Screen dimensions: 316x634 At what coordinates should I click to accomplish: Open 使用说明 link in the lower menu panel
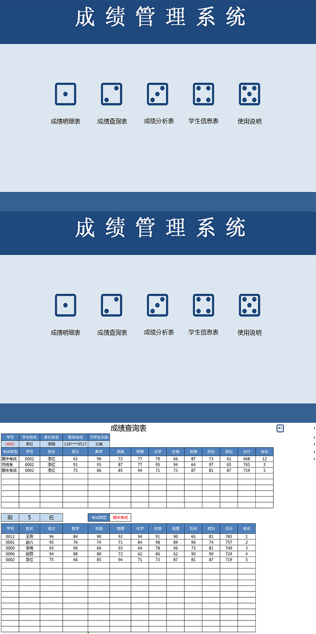point(249,333)
